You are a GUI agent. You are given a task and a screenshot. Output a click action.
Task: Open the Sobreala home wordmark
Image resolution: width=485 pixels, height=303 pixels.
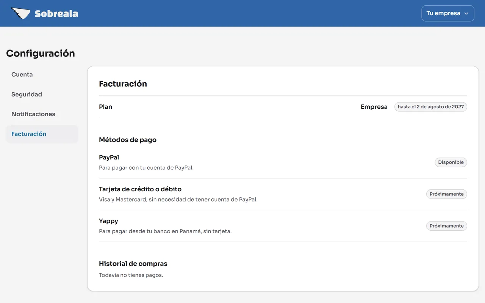click(56, 14)
